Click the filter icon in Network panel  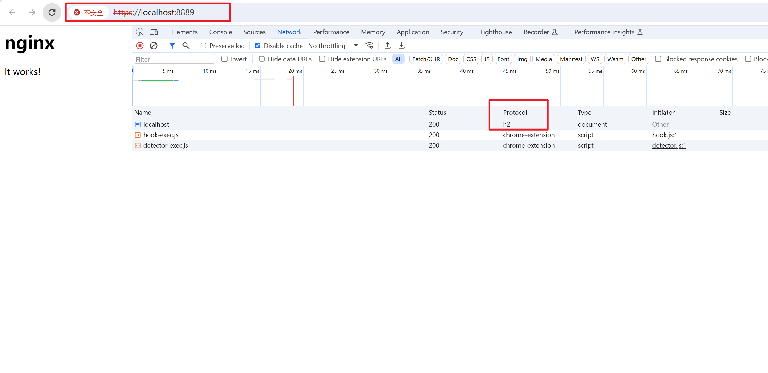171,46
